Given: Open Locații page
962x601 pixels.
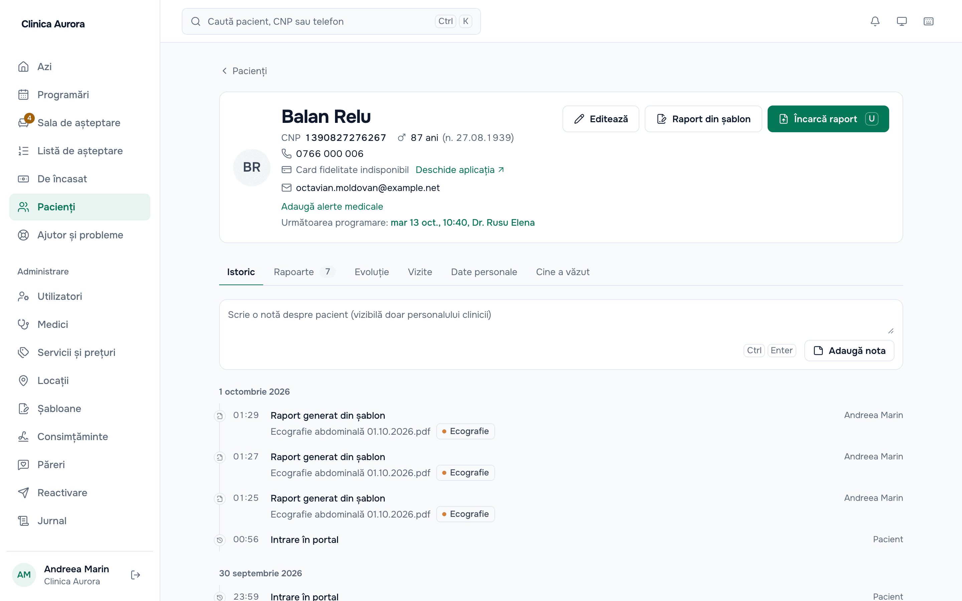Looking at the screenshot, I should 79,380.
